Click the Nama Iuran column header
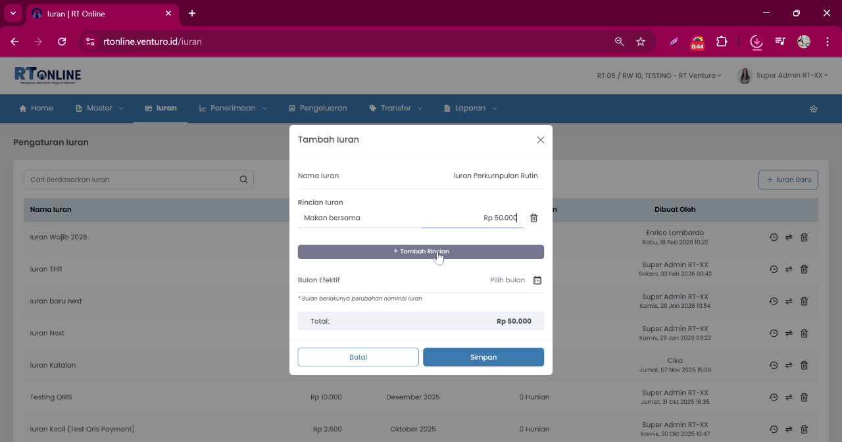 pos(51,209)
